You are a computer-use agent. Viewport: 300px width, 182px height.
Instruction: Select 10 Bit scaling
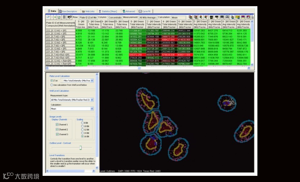82,126
